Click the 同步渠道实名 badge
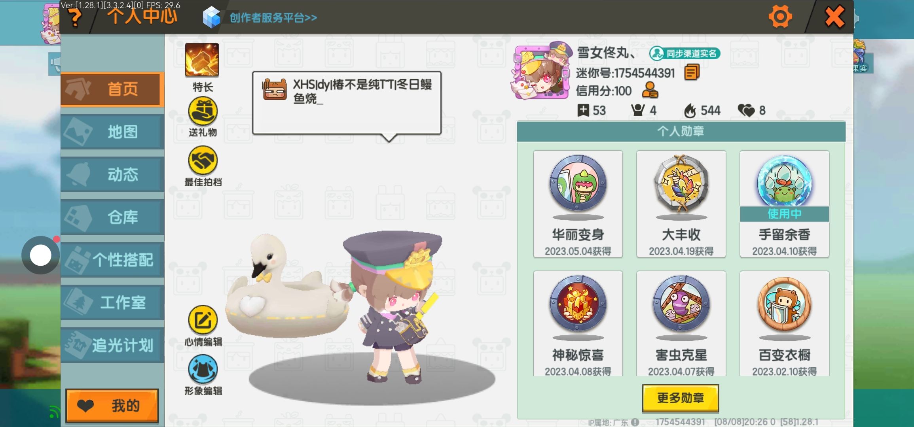Viewport: 914px width, 427px height. pos(685,53)
